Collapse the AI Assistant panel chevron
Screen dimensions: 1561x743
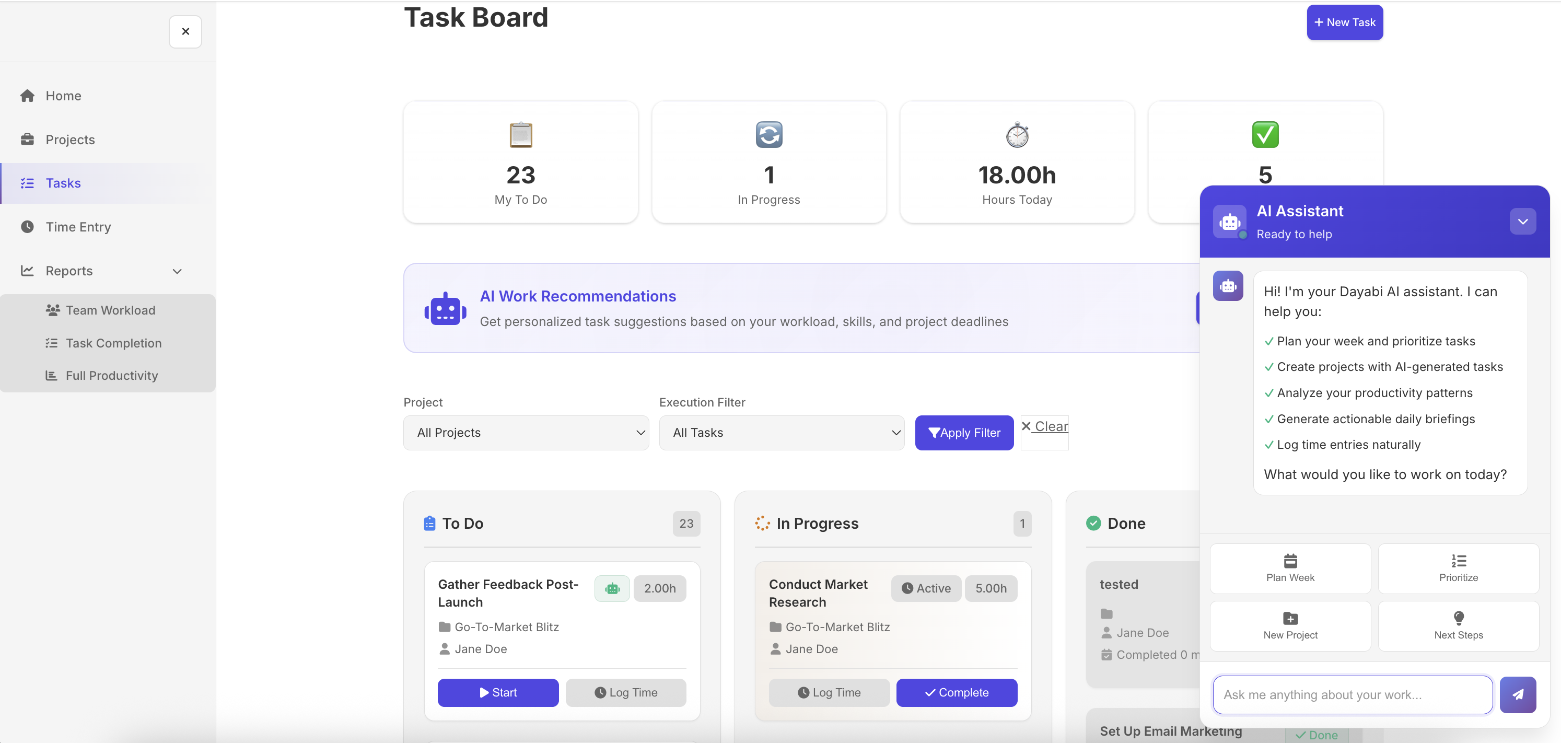pos(1522,222)
